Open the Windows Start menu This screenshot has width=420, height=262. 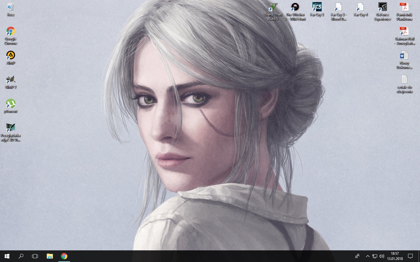(7, 256)
